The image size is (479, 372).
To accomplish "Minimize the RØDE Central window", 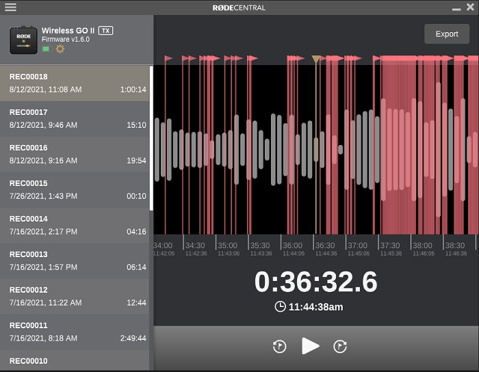I will [x=456, y=8].
